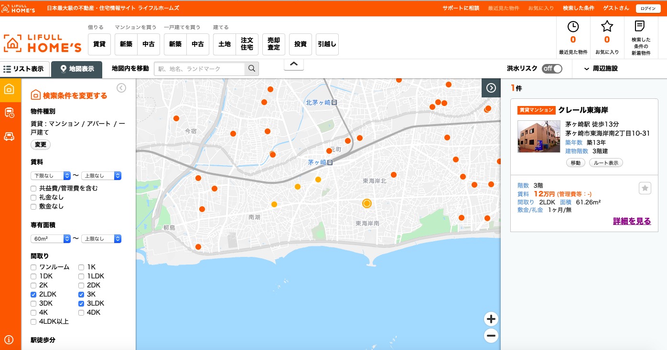Image resolution: width=667 pixels, height=350 pixels.
Task: Click the info icon at the sidebar bottom
Action: click(x=9, y=340)
